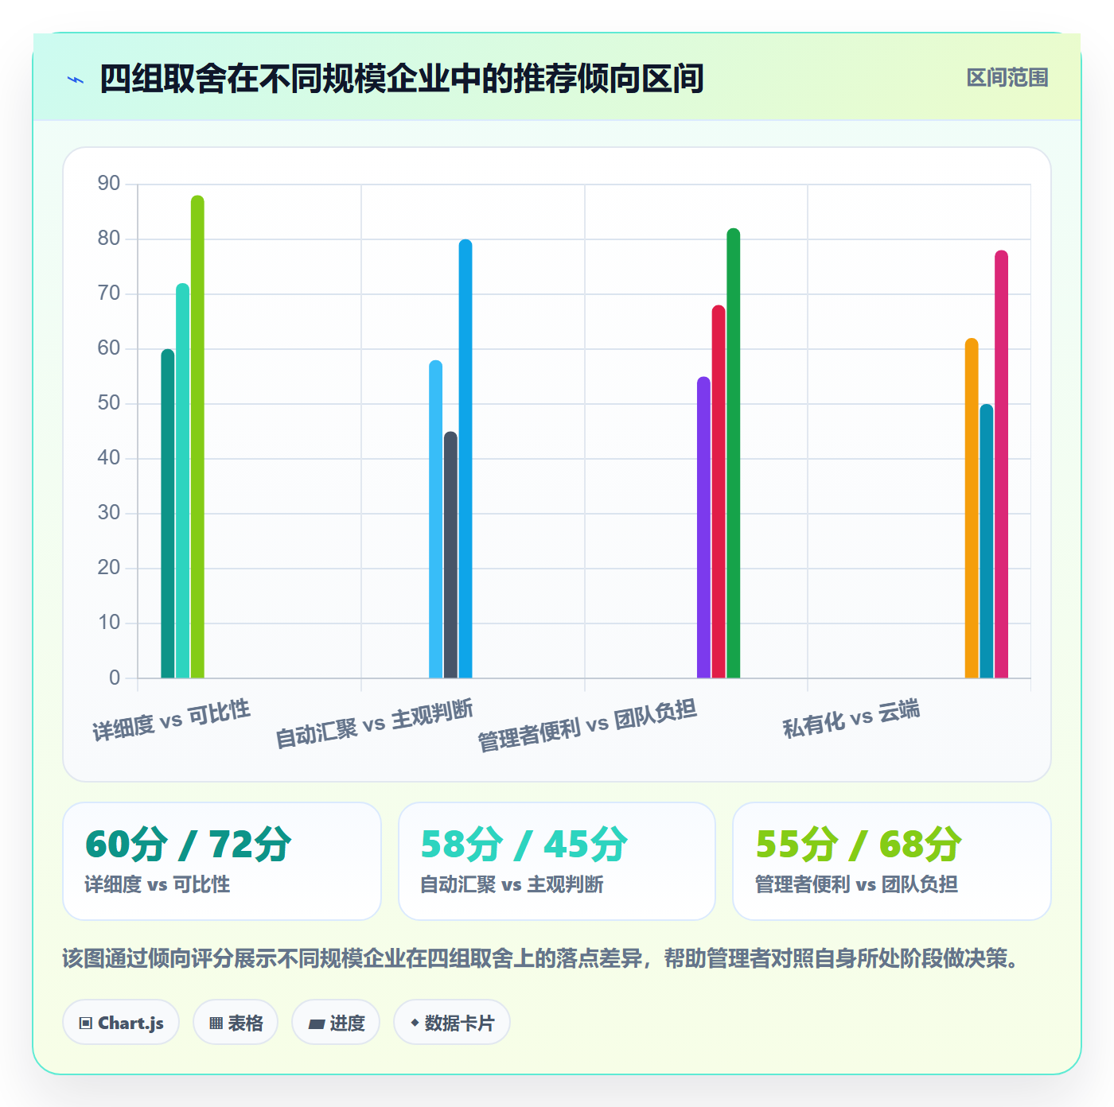The image size is (1114, 1107).
Task: Click the grid icon in 表格 chip
Action: pos(216,1023)
